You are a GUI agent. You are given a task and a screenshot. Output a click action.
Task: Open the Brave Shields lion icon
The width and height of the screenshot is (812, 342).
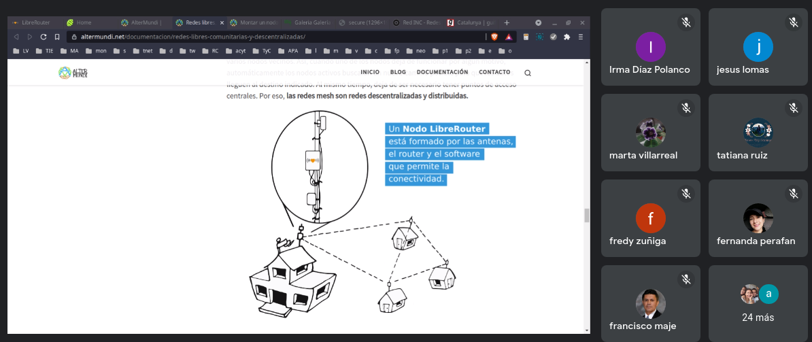tap(494, 37)
